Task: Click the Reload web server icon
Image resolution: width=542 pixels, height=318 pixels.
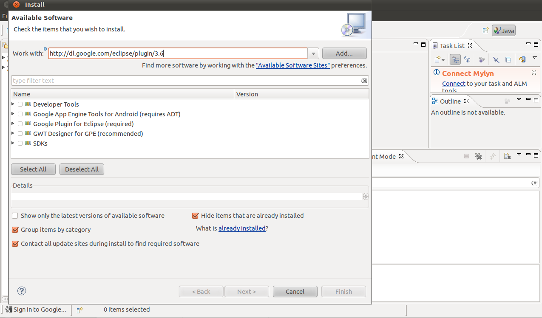Action: click(x=493, y=156)
